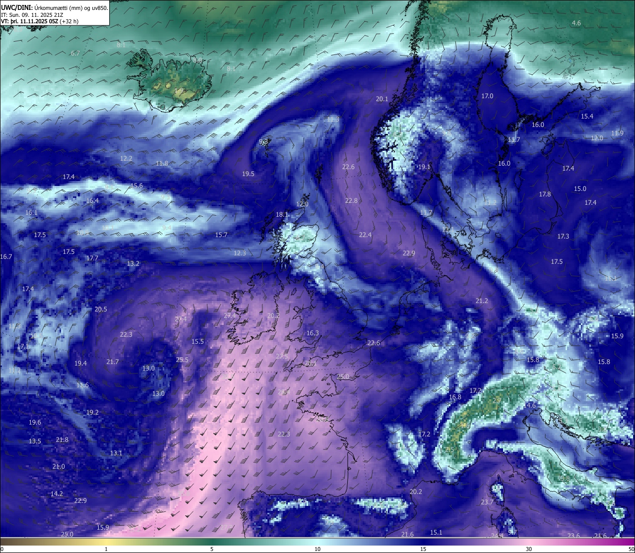
Task: Click the 17.0 value over northern Sweden
Action: pos(488,96)
